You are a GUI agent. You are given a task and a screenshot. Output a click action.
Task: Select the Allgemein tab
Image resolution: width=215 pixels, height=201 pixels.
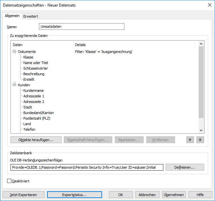tap(12, 16)
